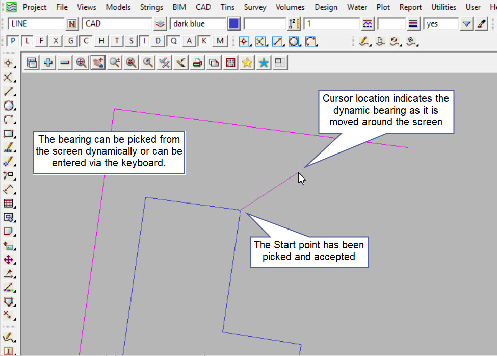497x356 pixels.
Task: Open the model layers selector beside CAD
Action: coord(161,24)
